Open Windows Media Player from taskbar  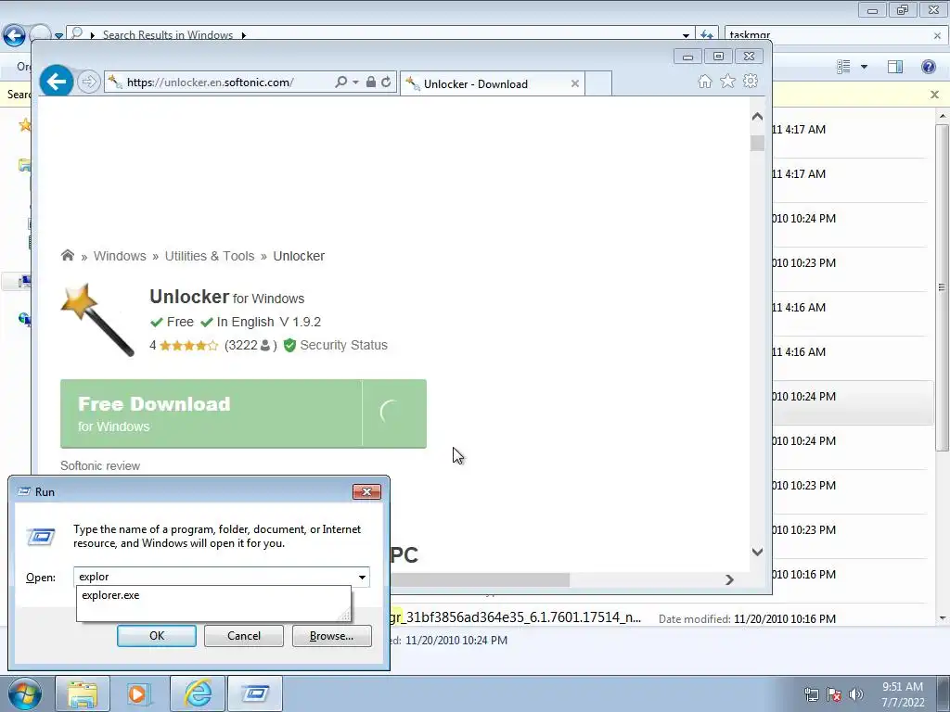pyautogui.click(x=140, y=693)
